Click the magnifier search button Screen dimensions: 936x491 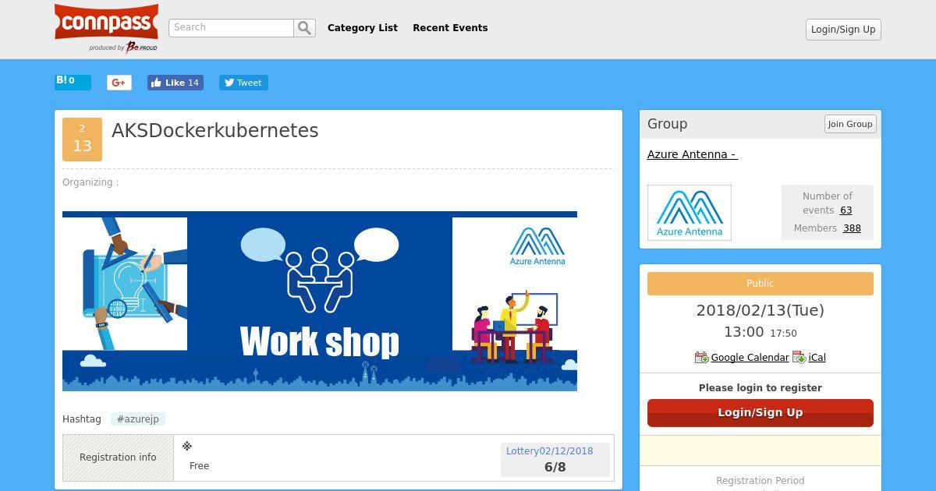coord(304,28)
